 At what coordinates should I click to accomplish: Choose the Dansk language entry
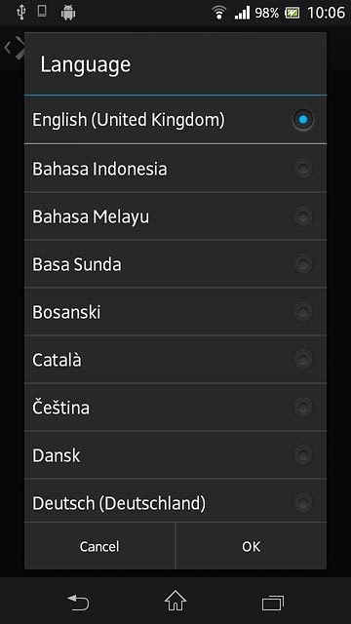click(175, 455)
